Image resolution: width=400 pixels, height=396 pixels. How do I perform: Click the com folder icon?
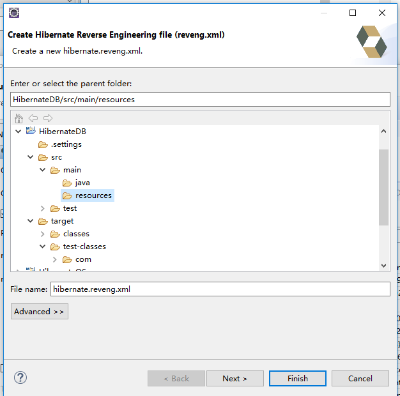click(67, 259)
